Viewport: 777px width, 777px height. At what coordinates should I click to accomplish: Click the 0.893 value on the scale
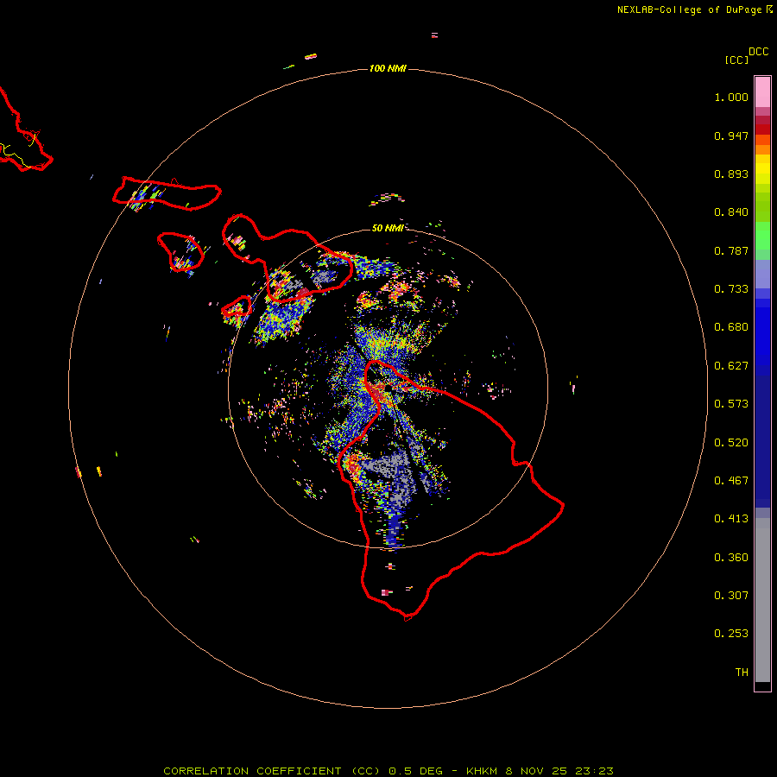coord(731,174)
